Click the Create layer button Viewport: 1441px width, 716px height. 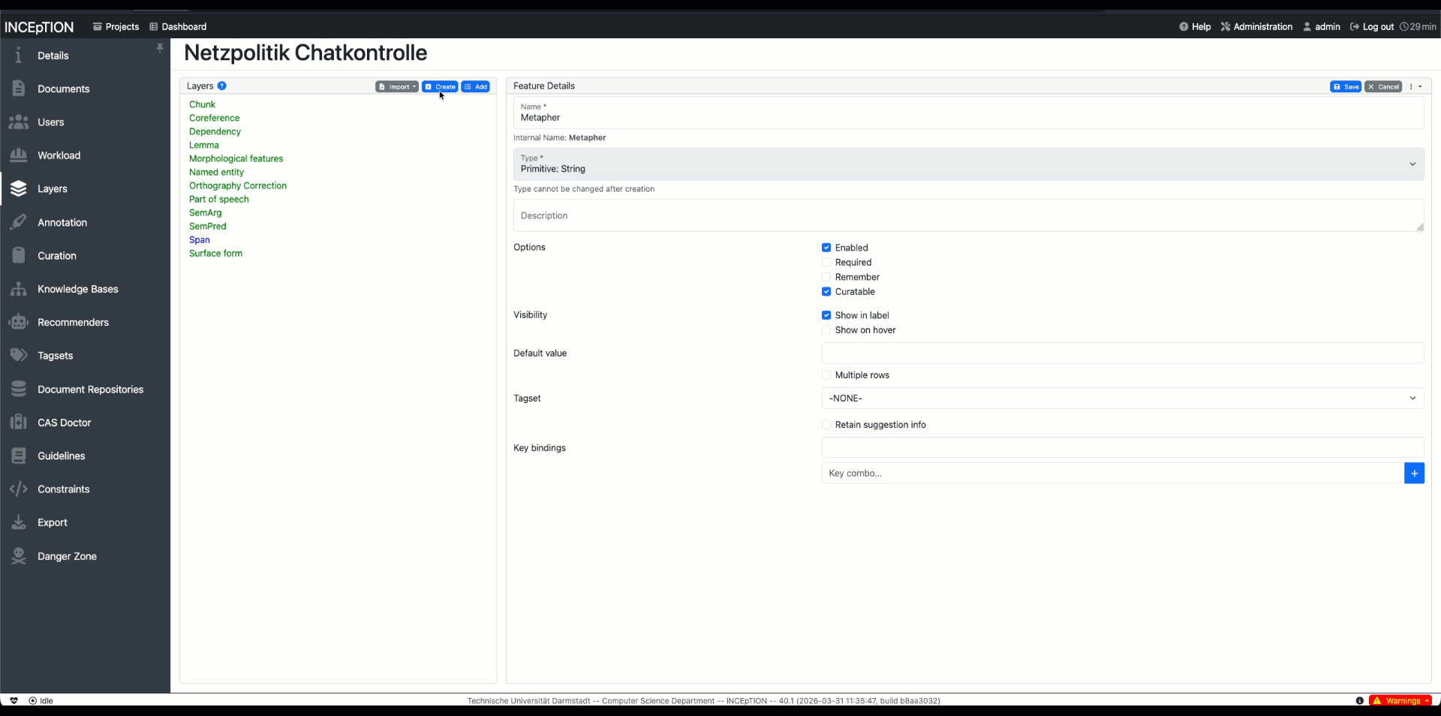coord(440,86)
